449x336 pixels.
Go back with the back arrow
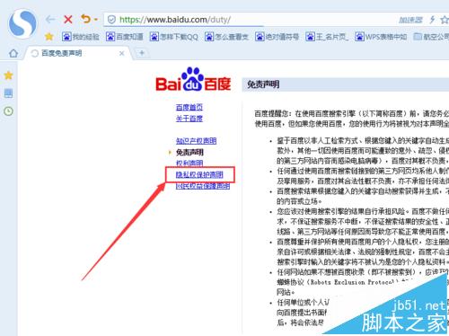coord(50,20)
